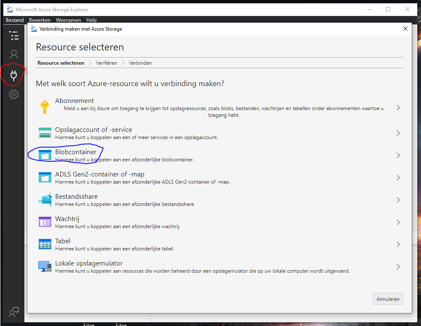This screenshot has height=326, width=421.
Task: Open the Bewerken menu
Action: coord(40,20)
